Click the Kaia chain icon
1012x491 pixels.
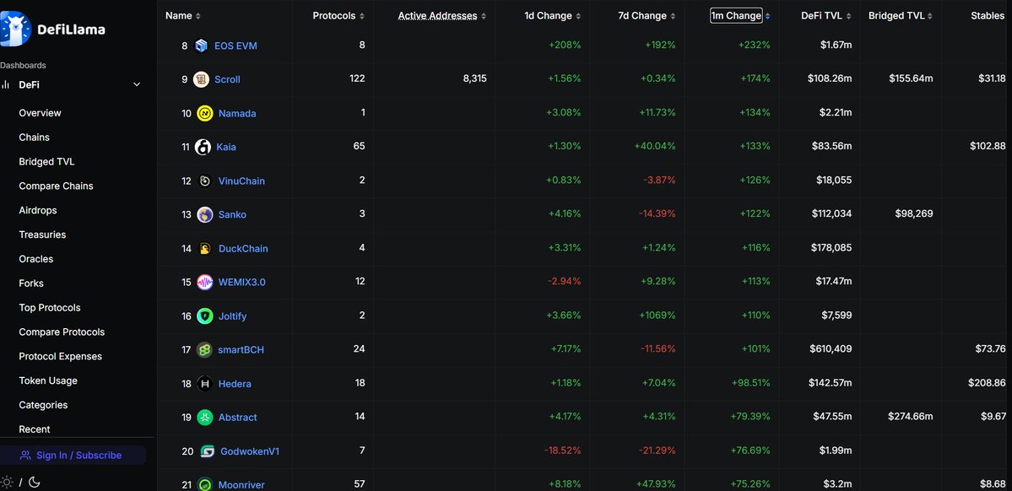203,147
